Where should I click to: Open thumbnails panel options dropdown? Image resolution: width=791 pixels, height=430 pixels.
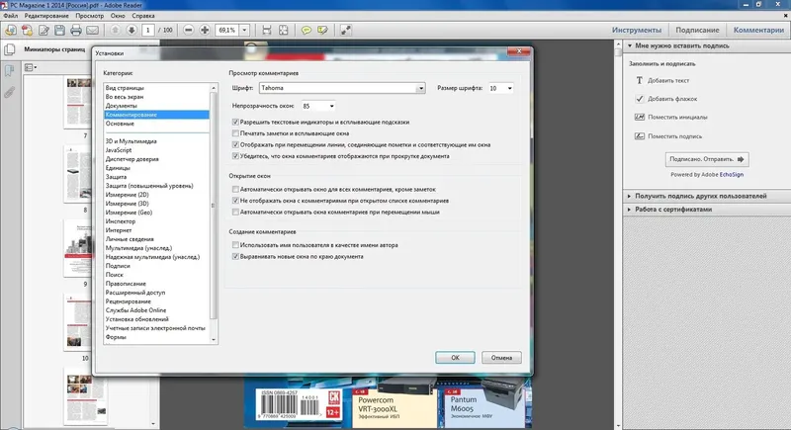31,67
